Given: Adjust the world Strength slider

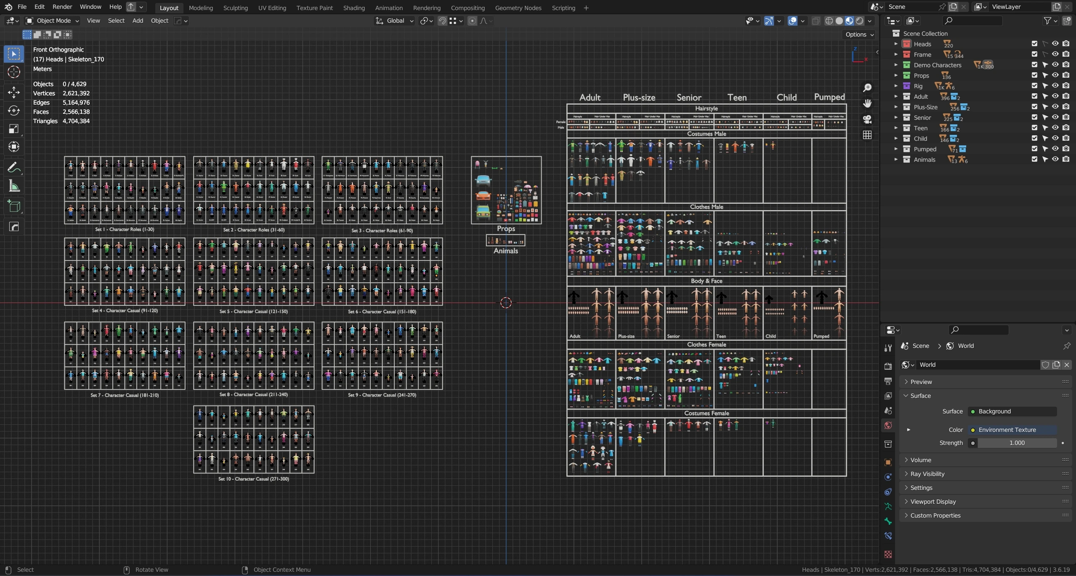Looking at the screenshot, I should pyautogui.click(x=1016, y=443).
